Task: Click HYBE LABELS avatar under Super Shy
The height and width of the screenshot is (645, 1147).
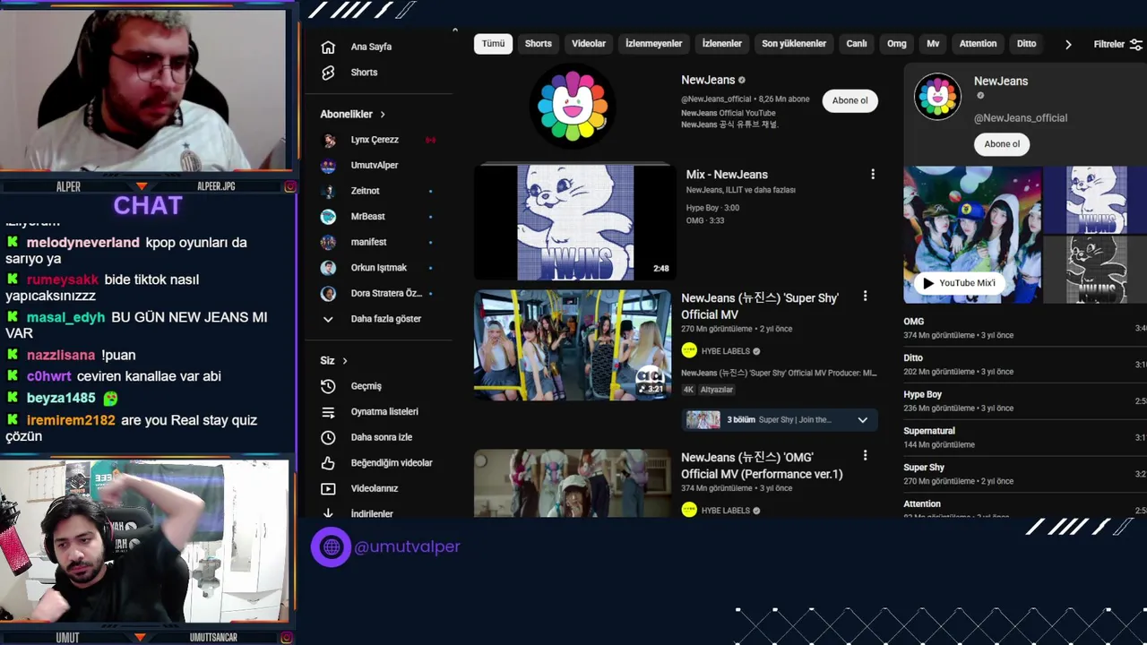Action: click(689, 351)
